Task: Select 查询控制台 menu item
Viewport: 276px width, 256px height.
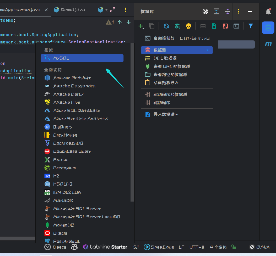Action: click(x=177, y=38)
